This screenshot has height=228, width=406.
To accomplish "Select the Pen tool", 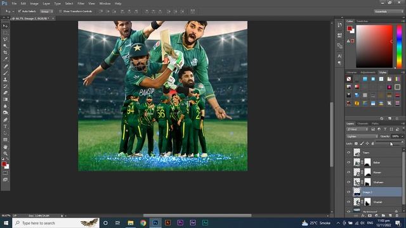I will point(5,120).
